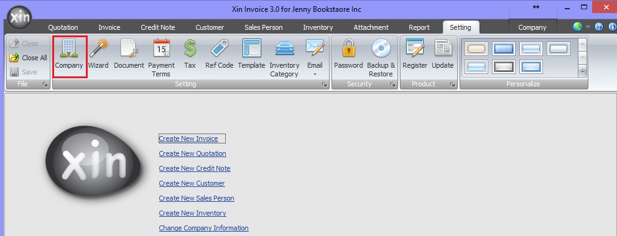617x236 pixels.
Task: Switch to the Quotation tab
Action: click(63, 27)
